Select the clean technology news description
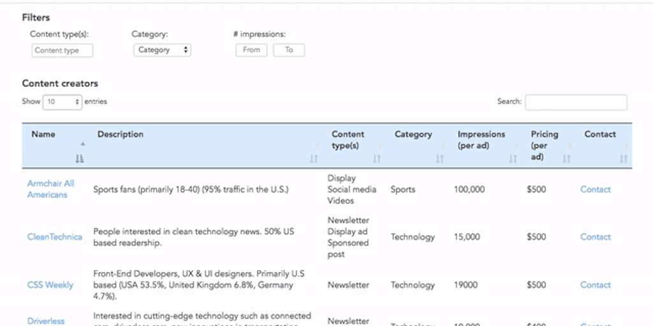 point(194,237)
